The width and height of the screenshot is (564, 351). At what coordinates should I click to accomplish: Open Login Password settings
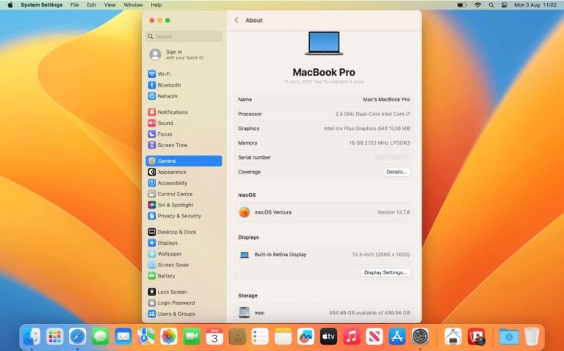coord(184,303)
